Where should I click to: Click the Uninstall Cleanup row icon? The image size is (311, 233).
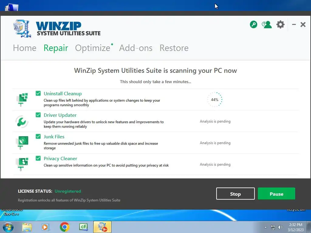click(x=22, y=99)
